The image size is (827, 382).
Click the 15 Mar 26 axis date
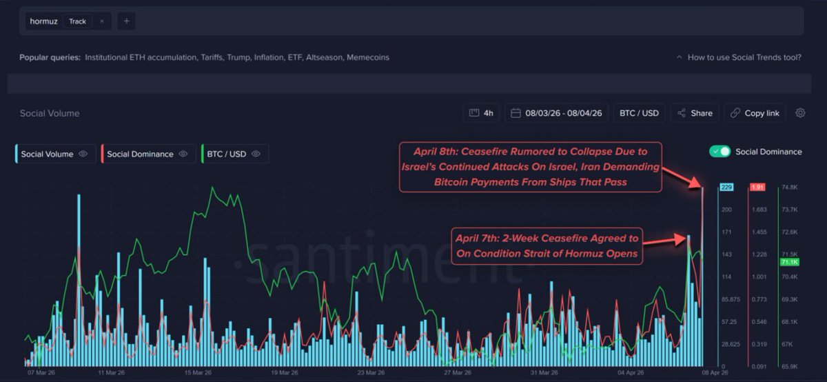[198, 372]
